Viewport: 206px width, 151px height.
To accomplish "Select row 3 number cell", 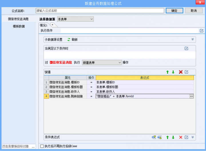I will [x=46, y=92].
